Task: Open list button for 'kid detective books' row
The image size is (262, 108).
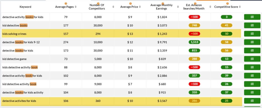Action: click(x=252, y=25)
